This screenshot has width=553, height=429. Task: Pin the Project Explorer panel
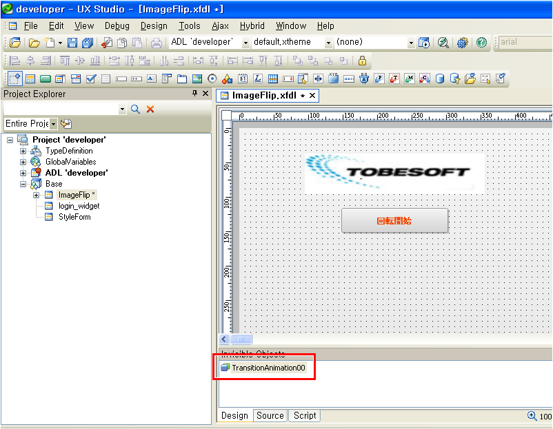click(194, 94)
